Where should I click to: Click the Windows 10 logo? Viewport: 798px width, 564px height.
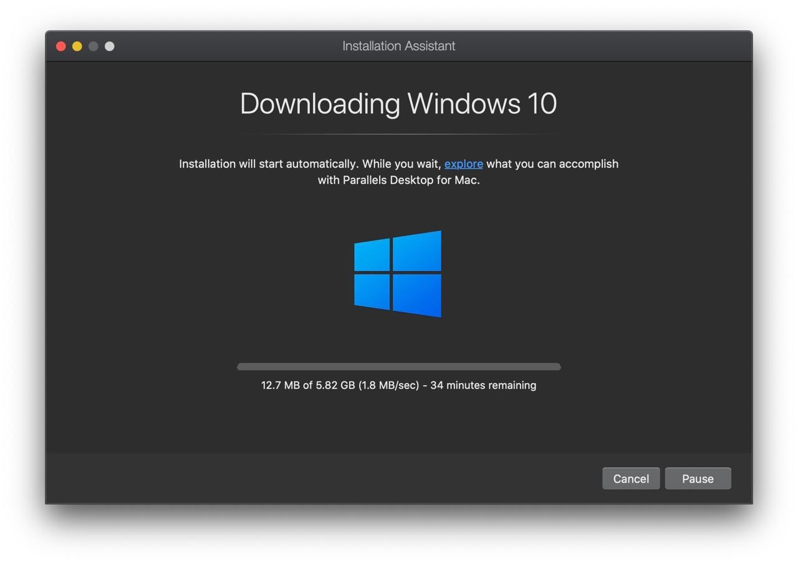[x=398, y=274]
